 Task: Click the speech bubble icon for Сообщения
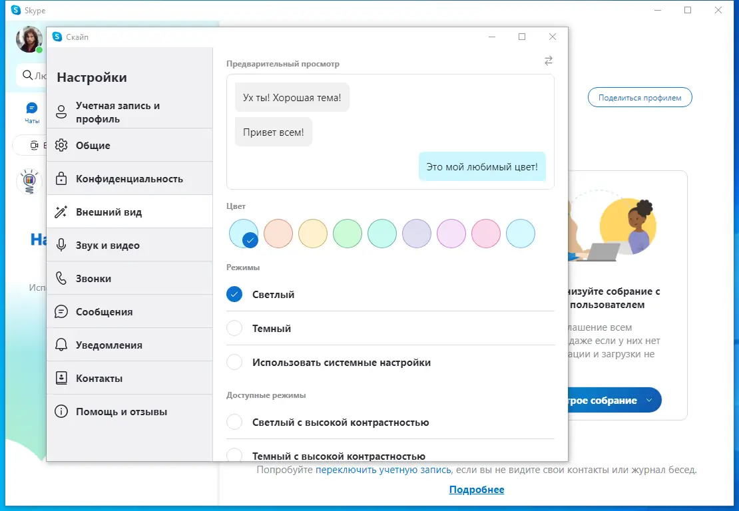click(61, 312)
